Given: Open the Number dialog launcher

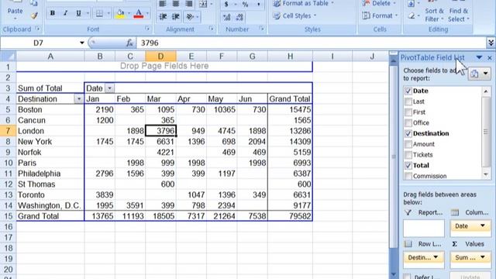Looking at the screenshot, I should pos(262,29).
